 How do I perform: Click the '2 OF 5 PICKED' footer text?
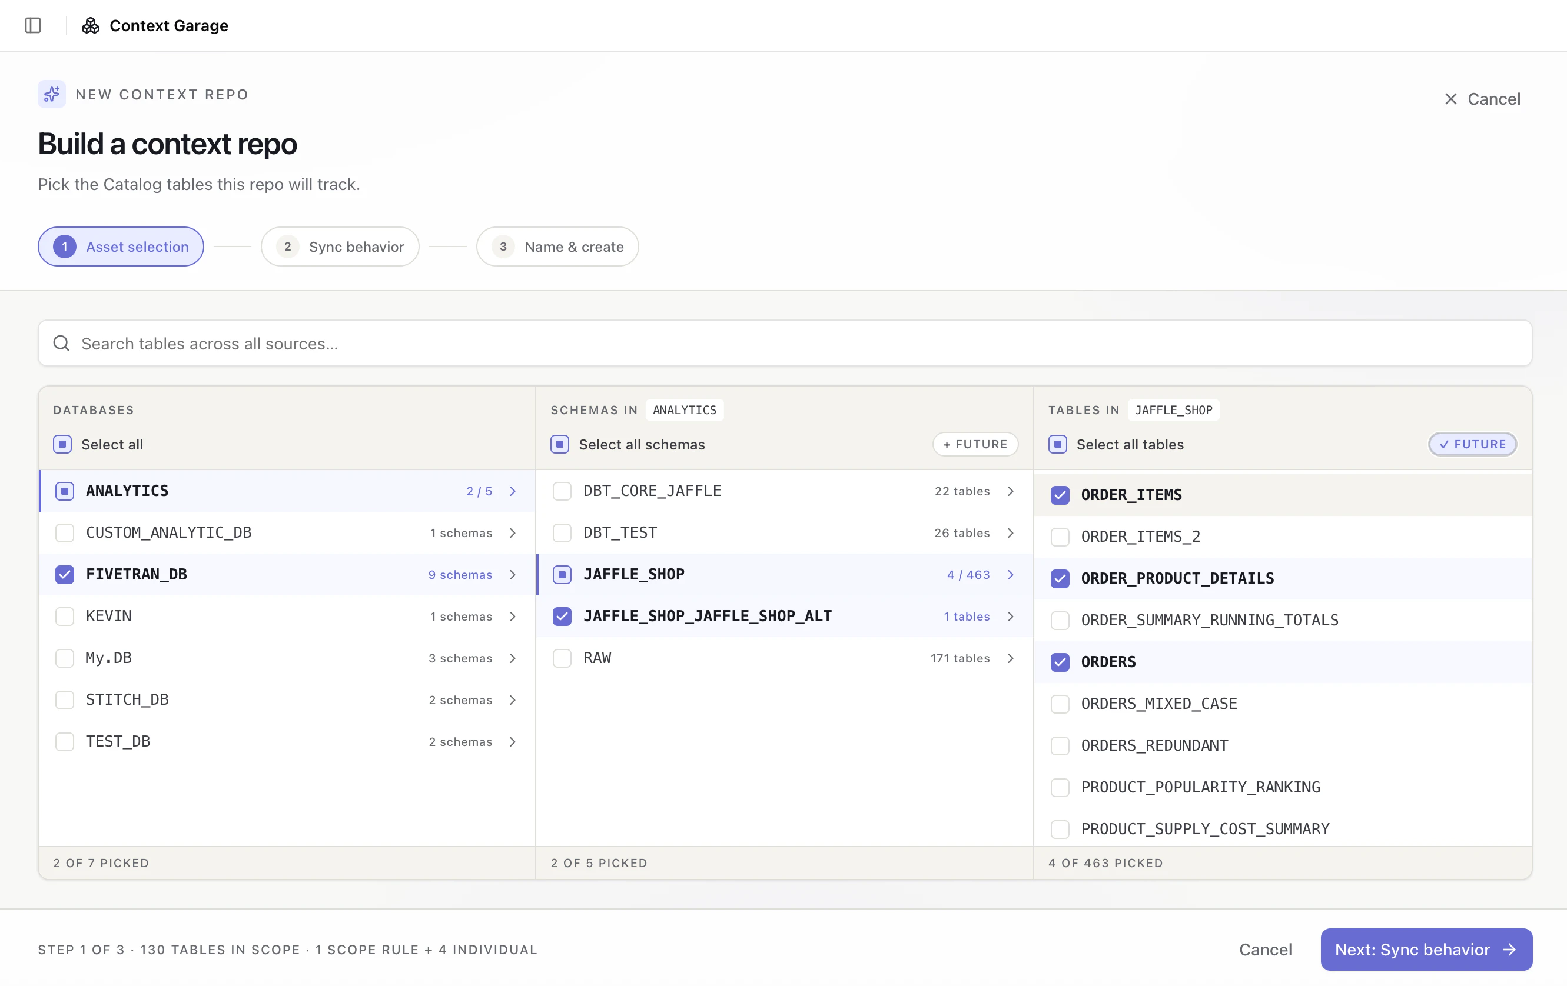tap(599, 862)
